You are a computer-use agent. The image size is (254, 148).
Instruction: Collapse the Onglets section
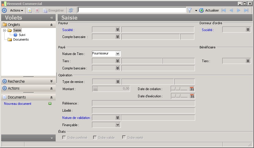point(51,25)
